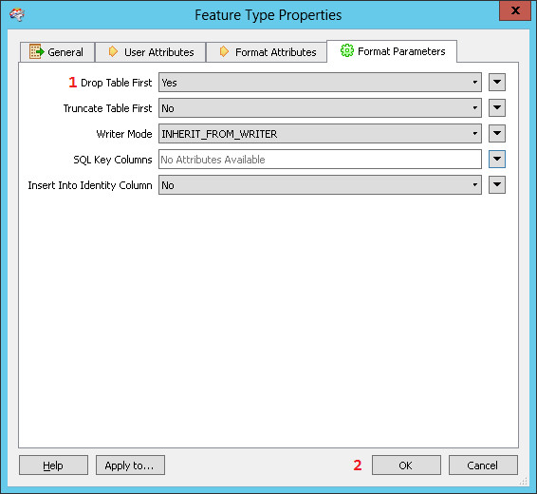Select the Format Parameters tab
This screenshot has width=537, height=494.
[392, 51]
